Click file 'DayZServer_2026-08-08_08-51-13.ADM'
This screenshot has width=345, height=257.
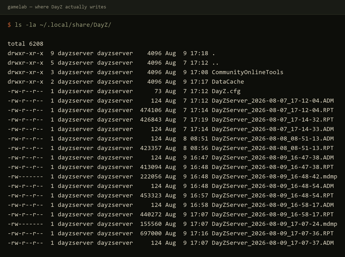[x=273, y=139]
